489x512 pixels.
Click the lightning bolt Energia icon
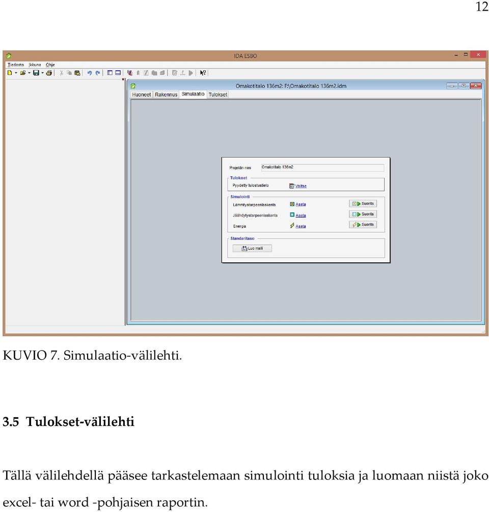click(292, 226)
